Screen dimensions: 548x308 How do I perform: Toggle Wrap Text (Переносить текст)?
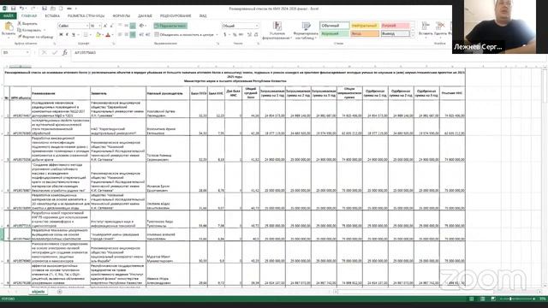(170, 26)
